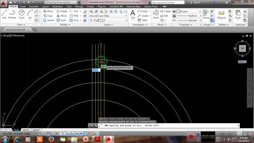Viewport: 254px width, 143px height.
Task: Click the Stretch button
Action: [x=48, y=20]
